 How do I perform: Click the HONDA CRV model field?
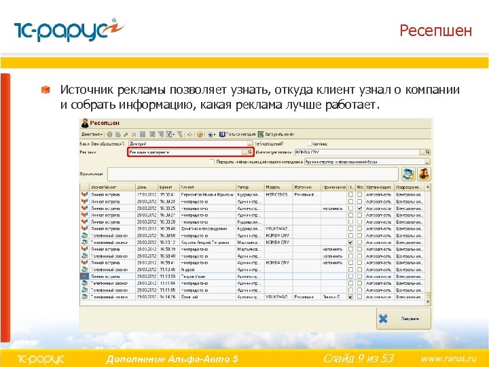[x=357, y=152]
